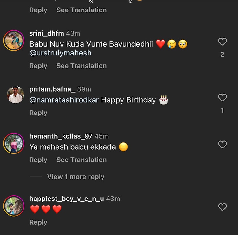Reply to happiest_boy_v_e_n_u's comment
Image resolution: width=238 pixels, height=235 pixels.
[38, 222]
